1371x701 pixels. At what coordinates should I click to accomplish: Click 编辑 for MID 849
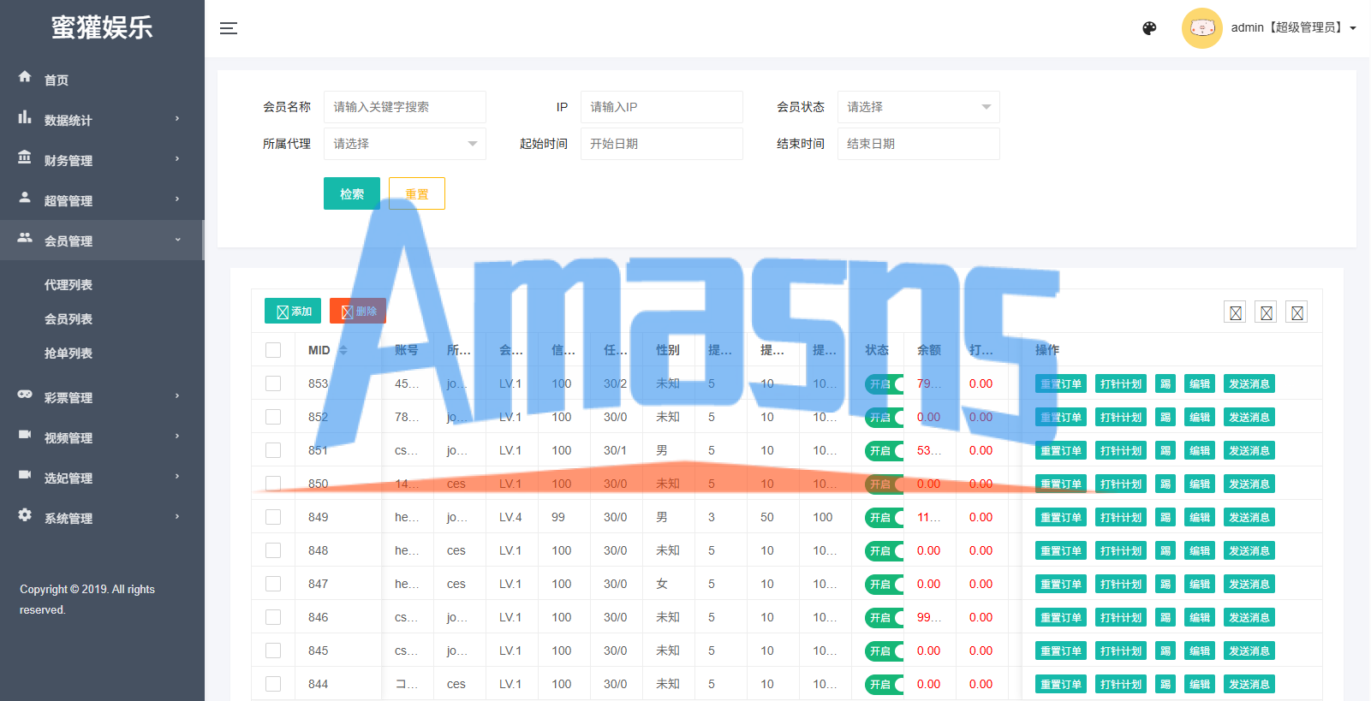click(x=1200, y=518)
